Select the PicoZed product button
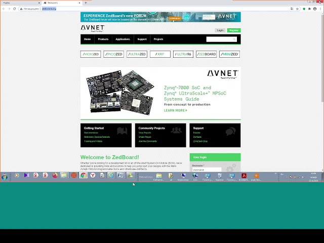The width and height of the screenshot is (324, 243). (113, 54)
